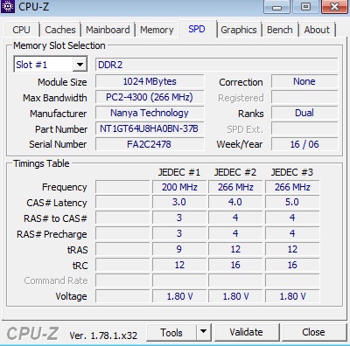The image size is (350, 346).
Task: Close window with the red X button
Action: (x=334, y=7)
